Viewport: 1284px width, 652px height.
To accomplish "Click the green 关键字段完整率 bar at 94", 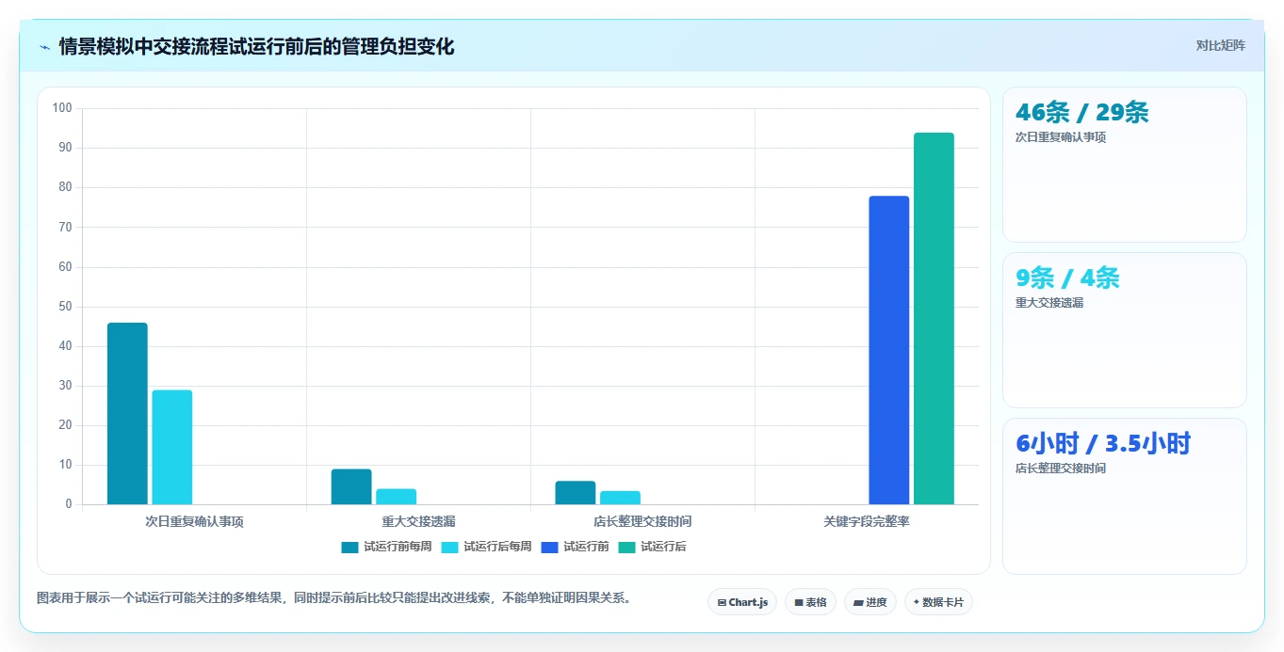I will click(934, 319).
